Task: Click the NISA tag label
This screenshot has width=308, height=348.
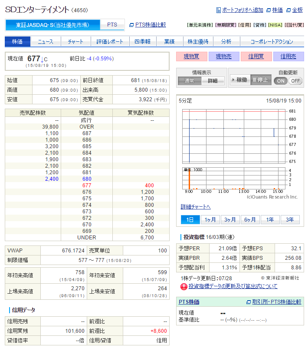Action: [275, 25]
